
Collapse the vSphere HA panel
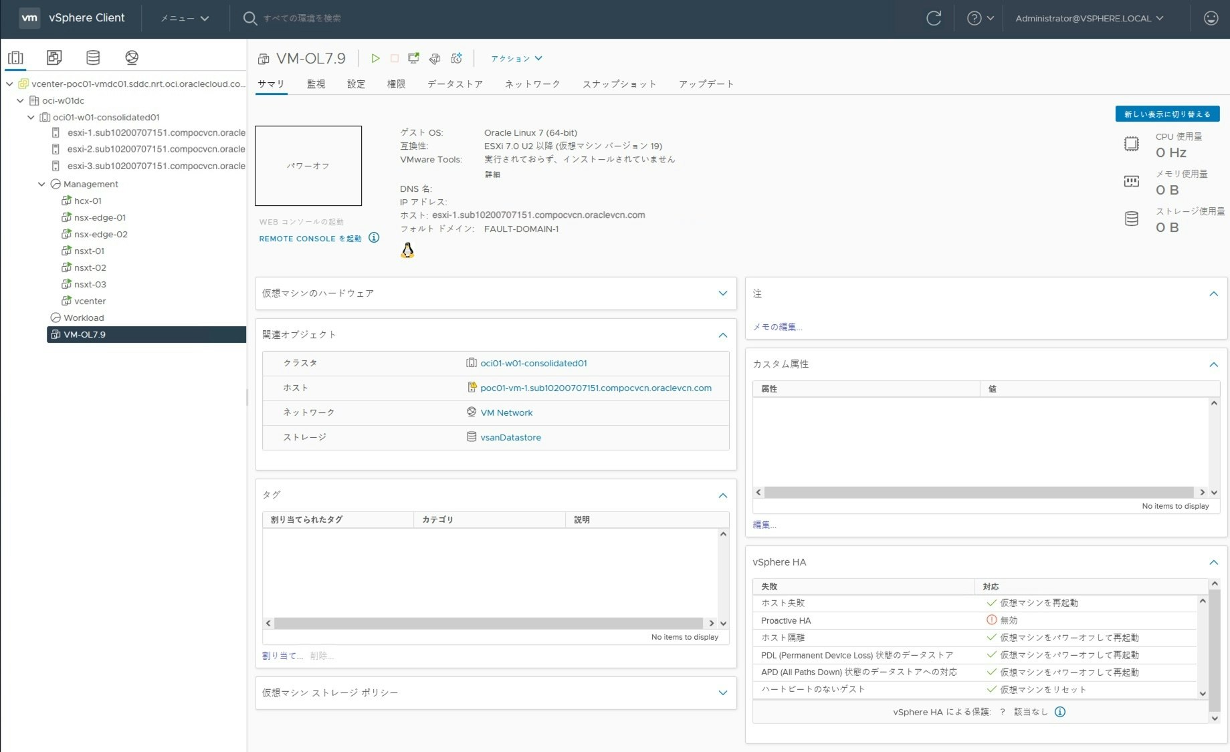click(1214, 563)
